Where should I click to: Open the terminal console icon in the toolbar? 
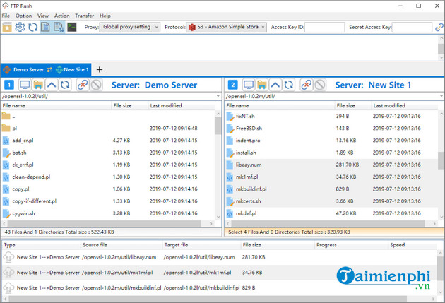click(x=71, y=27)
